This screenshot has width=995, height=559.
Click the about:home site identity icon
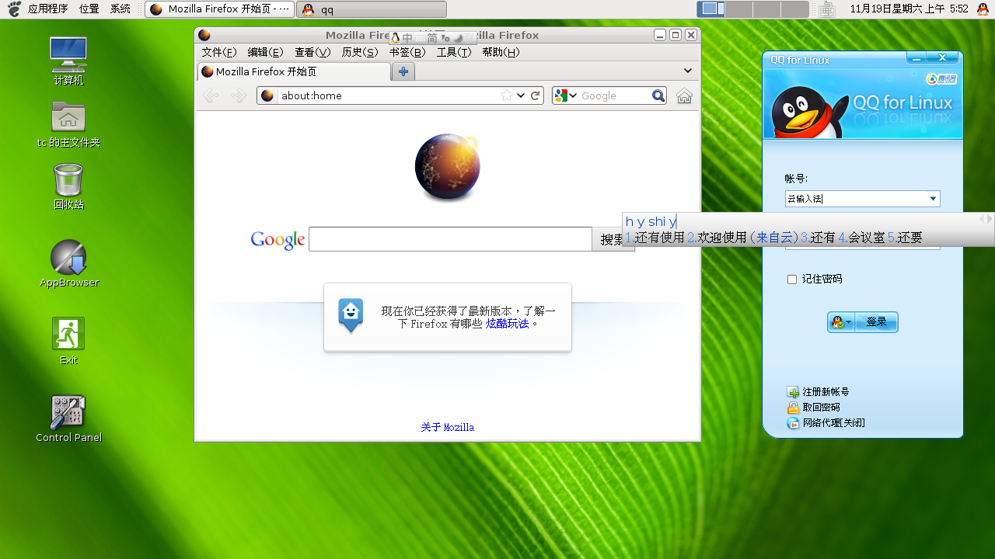tap(267, 95)
